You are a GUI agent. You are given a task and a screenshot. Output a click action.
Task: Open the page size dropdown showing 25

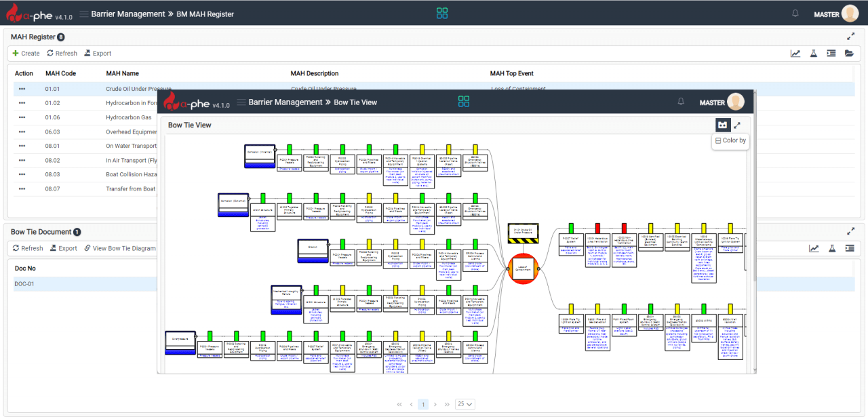[465, 403]
